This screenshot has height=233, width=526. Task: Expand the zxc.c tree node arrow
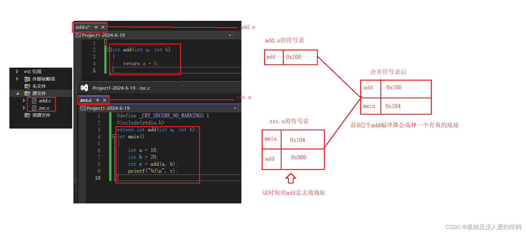pos(24,108)
